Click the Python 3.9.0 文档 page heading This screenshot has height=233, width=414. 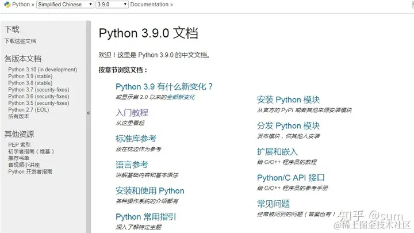tap(148, 33)
